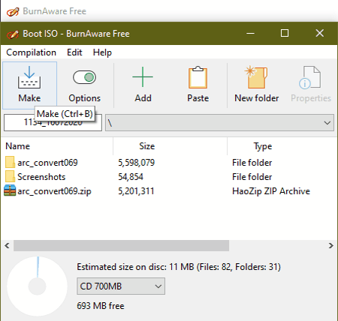Click the 693 MB free label
Image resolution: width=338 pixels, height=321 pixels.
click(101, 306)
